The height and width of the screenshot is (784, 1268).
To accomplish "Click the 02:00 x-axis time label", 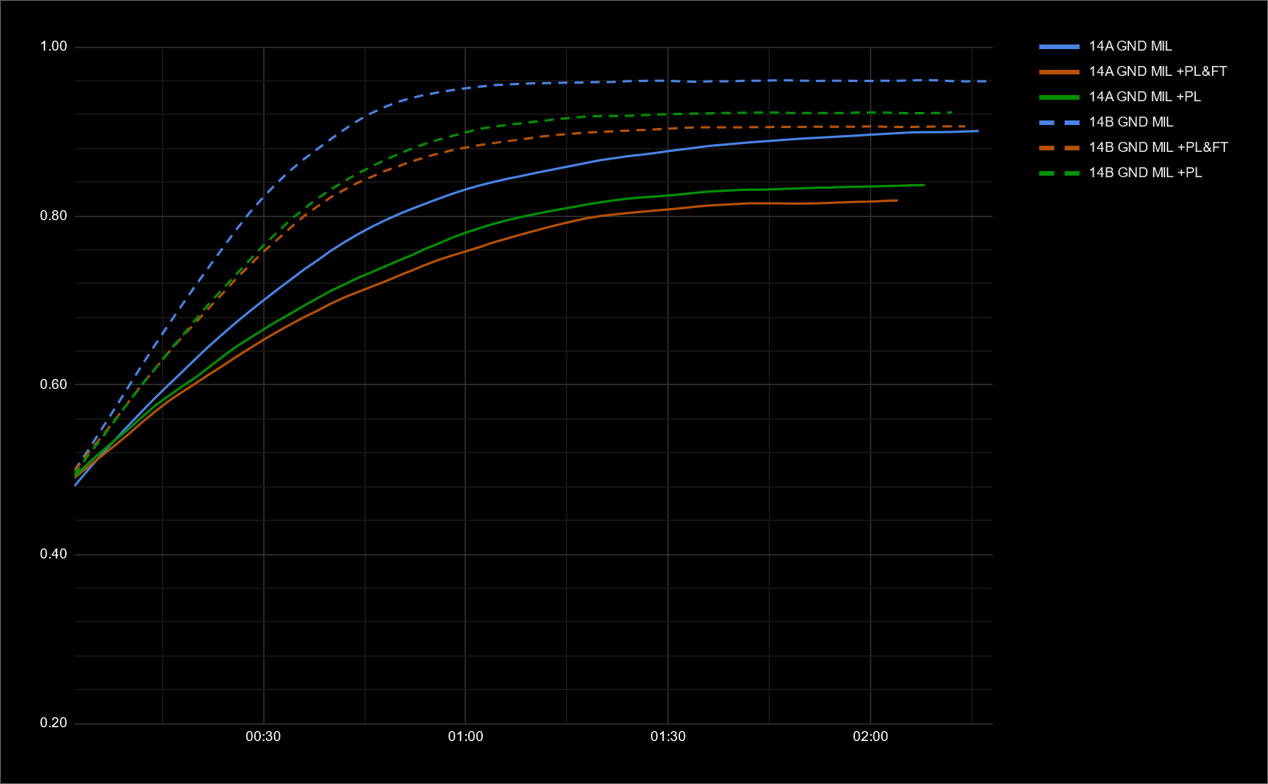I will point(870,736).
